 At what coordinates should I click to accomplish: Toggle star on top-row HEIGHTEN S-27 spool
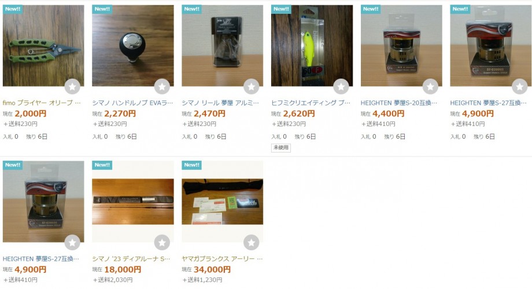520,87
